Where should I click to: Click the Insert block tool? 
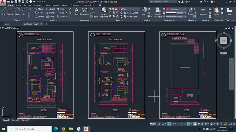[144, 11]
